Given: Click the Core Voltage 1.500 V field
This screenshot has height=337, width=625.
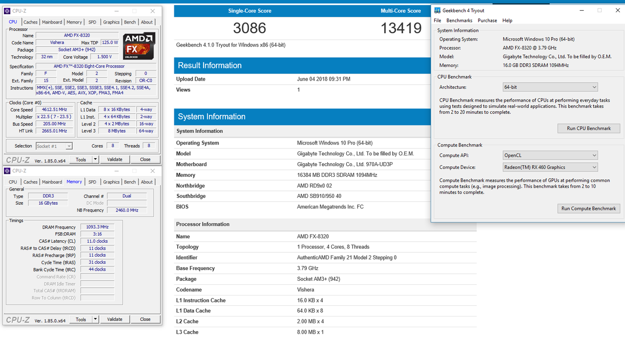Looking at the screenshot, I should [x=104, y=57].
